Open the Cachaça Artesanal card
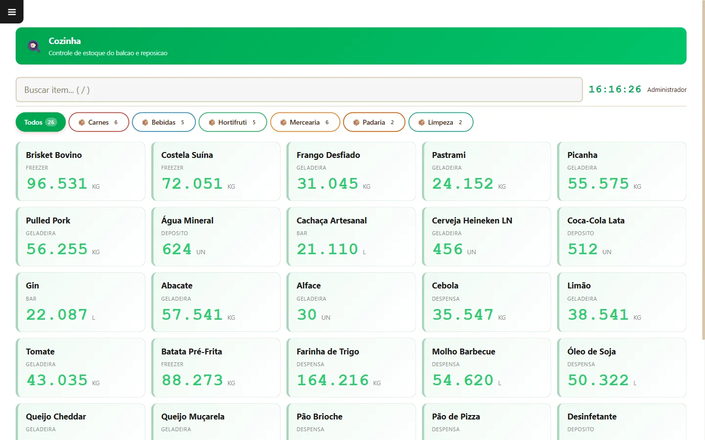 coord(351,237)
